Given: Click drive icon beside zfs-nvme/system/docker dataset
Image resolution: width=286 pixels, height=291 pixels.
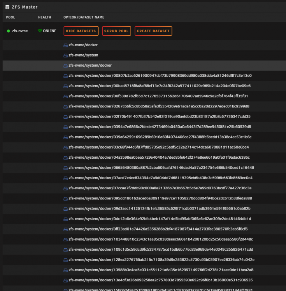Looking at the screenshot, I should tap(65, 66).
